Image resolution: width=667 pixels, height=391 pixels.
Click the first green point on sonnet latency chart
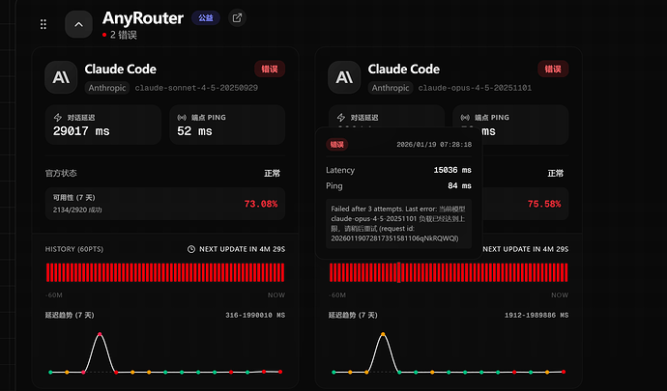[x=50, y=373]
